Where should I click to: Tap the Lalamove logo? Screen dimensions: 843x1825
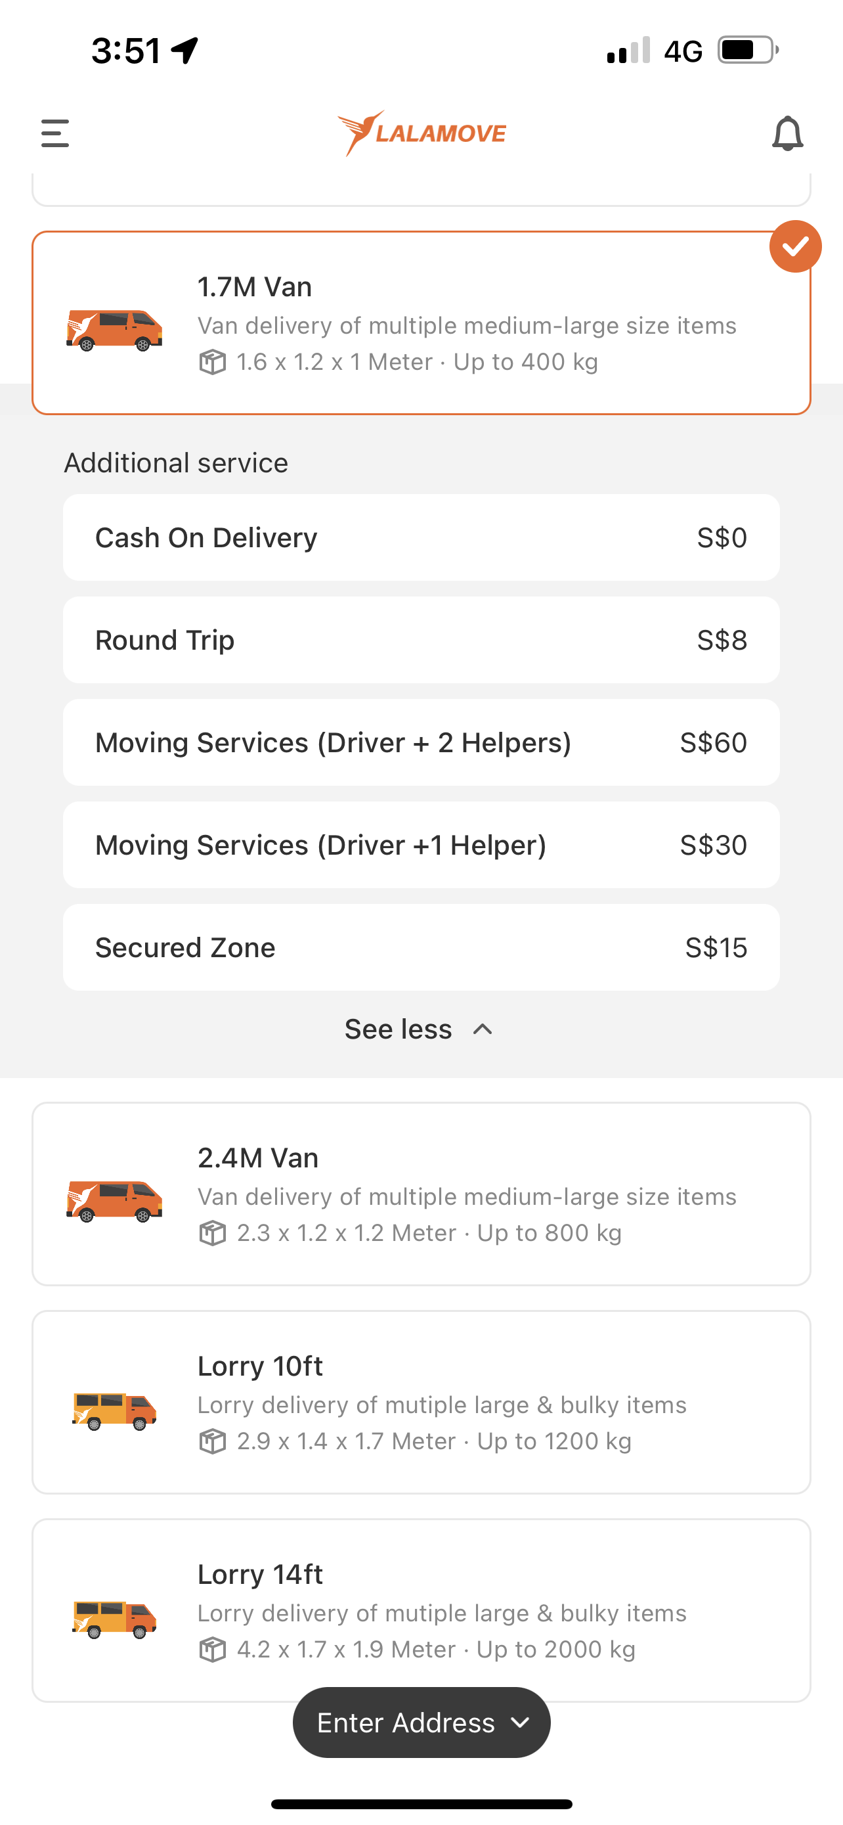click(x=422, y=133)
